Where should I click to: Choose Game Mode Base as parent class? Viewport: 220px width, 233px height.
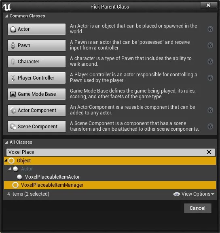pos(36,94)
